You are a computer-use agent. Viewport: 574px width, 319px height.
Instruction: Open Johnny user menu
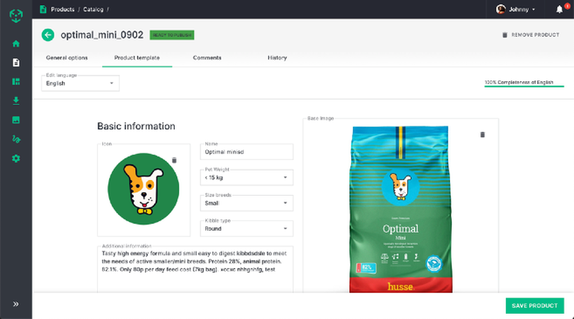(516, 10)
